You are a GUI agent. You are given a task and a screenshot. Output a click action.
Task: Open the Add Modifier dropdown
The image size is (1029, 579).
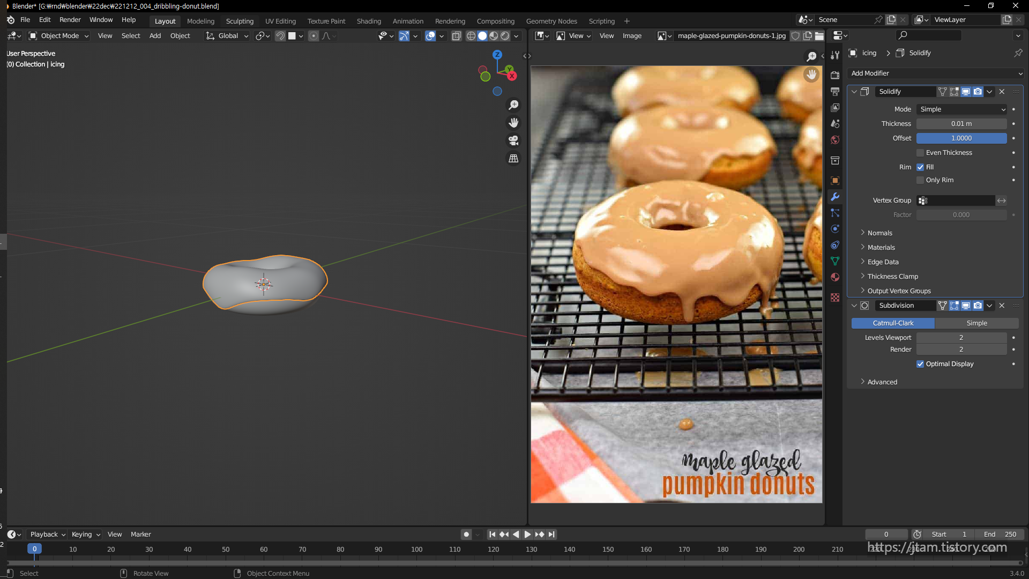pos(935,73)
